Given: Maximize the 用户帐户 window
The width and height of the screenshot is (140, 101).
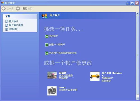Looking at the screenshot, I should (x=132, y=3).
